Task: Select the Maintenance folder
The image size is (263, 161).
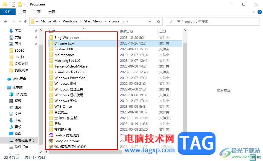Action: click(65, 55)
